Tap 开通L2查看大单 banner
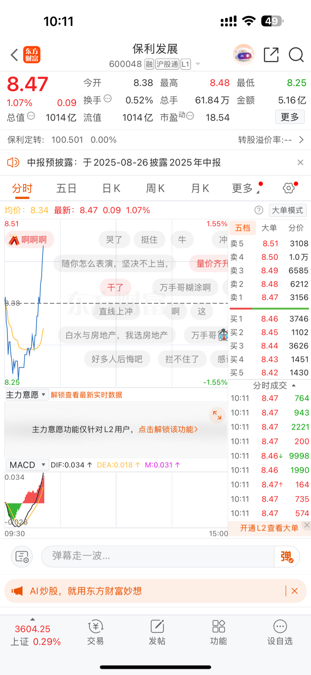This screenshot has height=675, width=311. point(269,528)
